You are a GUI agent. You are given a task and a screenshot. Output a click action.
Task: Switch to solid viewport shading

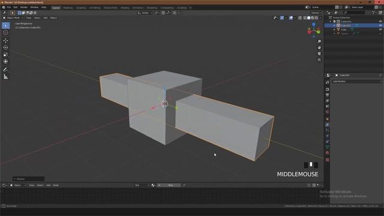pos(309,18)
